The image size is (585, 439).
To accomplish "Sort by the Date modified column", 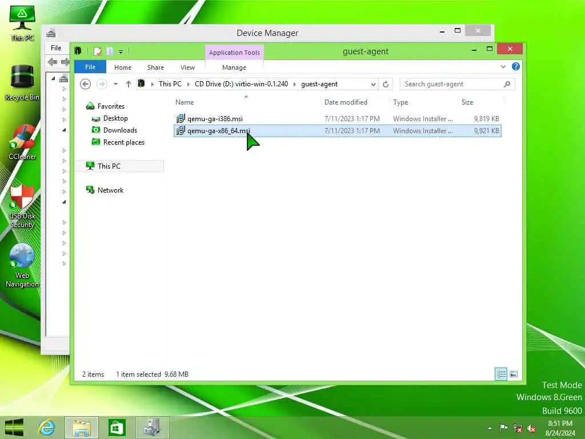I will click(346, 102).
